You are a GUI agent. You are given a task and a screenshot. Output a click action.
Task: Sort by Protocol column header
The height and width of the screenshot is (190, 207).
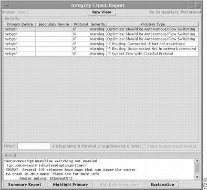pyautogui.click(x=81, y=24)
